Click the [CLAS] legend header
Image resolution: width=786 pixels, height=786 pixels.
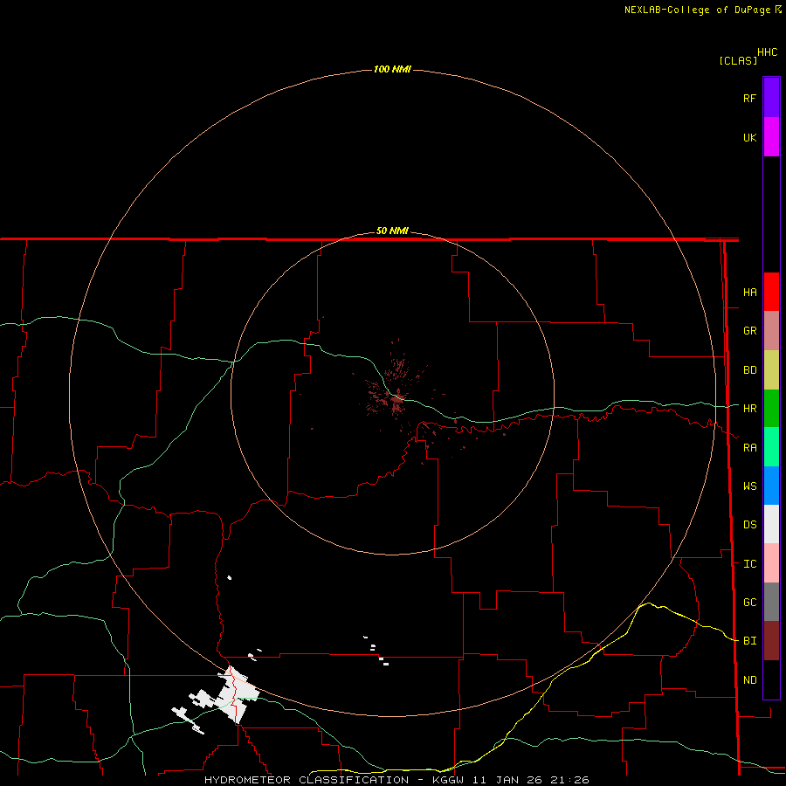pyautogui.click(x=738, y=60)
